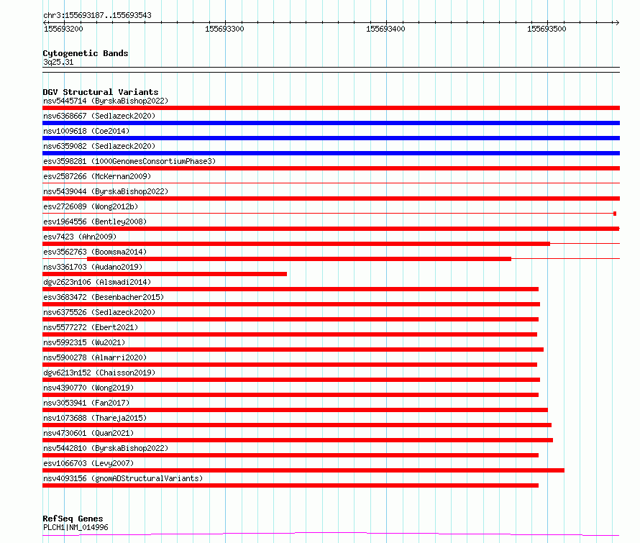Click the 155693200 ruler coordinate
Image resolution: width=640 pixels, height=543 pixels.
[63, 29]
